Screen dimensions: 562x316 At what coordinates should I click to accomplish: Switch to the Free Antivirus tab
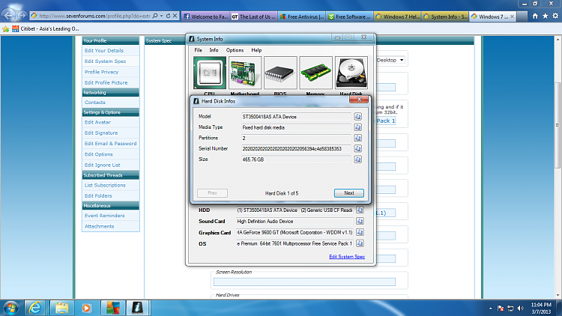point(302,16)
